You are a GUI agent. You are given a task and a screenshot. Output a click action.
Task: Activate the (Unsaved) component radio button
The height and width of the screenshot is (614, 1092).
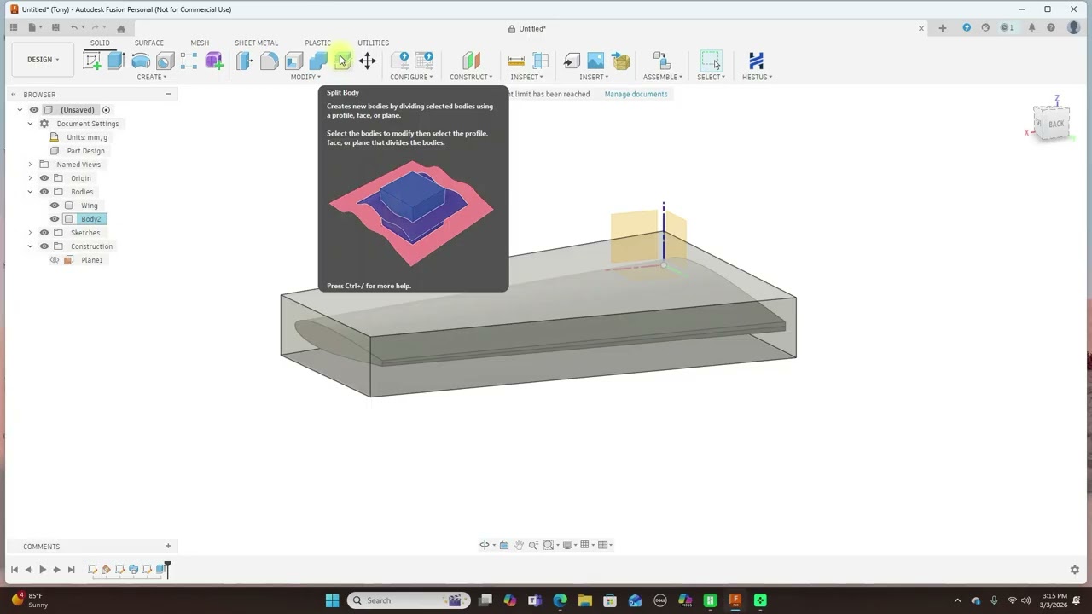click(x=106, y=110)
